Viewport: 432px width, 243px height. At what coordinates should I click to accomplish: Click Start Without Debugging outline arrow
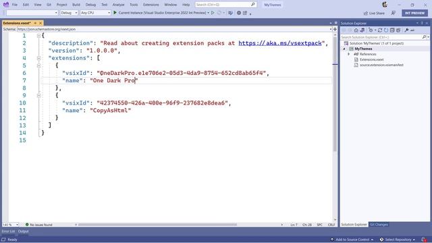point(213,13)
